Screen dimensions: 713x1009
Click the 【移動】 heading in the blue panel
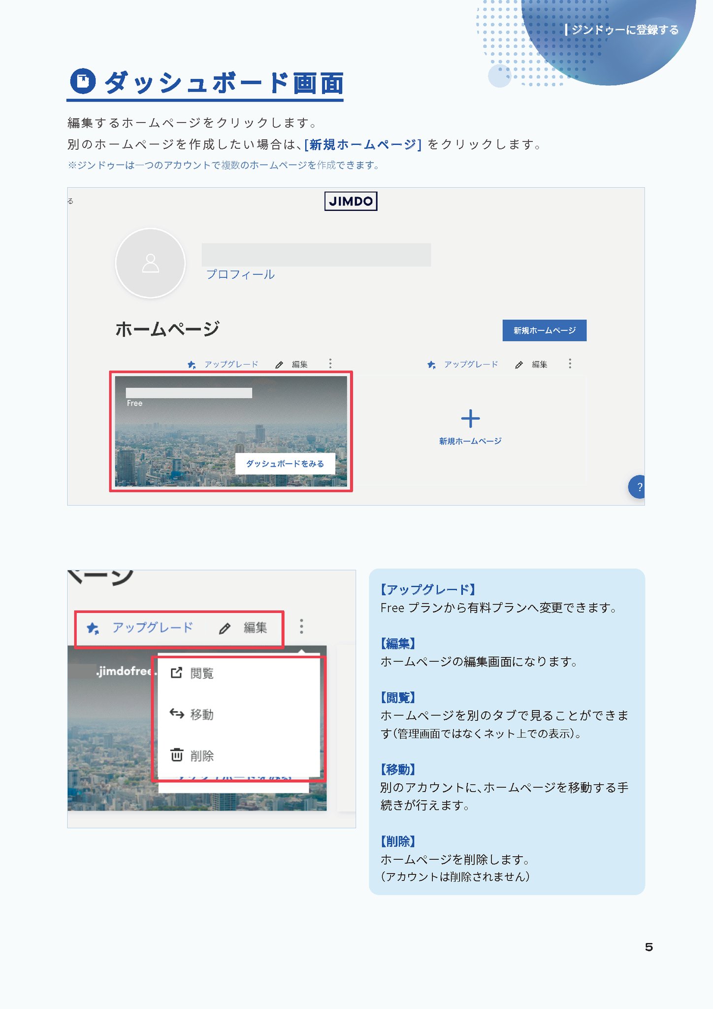click(398, 769)
